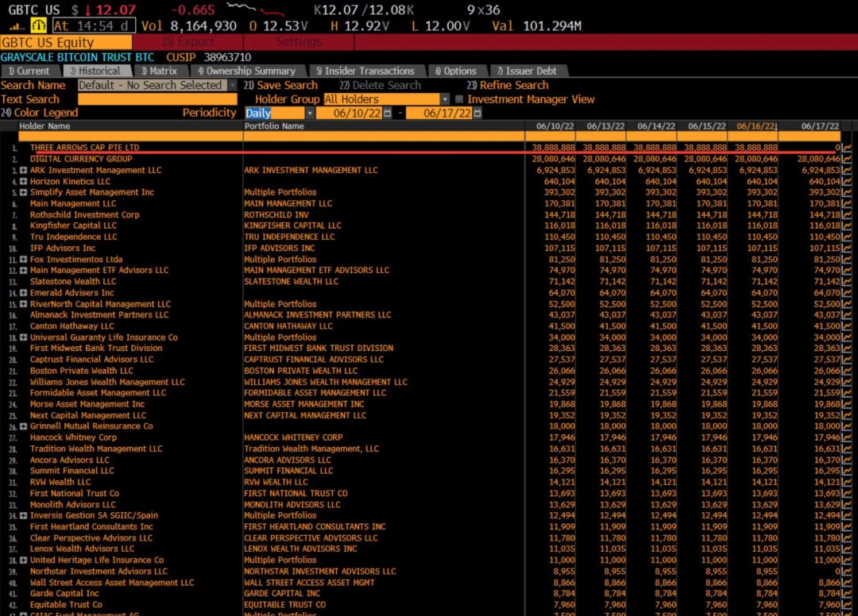This screenshot has height=616, width=858.
Task: Click the yellow gauge icon beside the time
Action: tap(39, 26)
